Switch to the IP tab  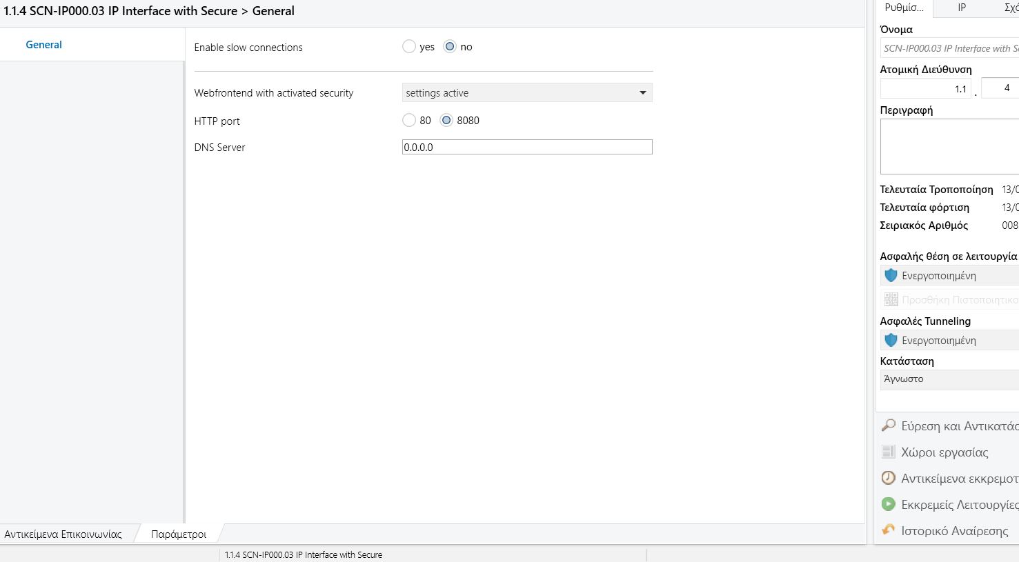pyautogui.click(x=962, y=8)
